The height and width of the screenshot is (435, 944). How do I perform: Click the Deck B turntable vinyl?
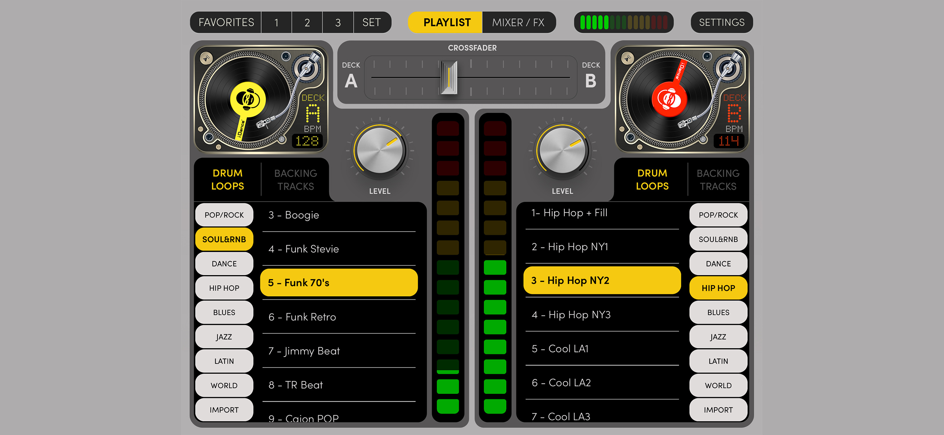pyautogui.click(x=670, y=99)
